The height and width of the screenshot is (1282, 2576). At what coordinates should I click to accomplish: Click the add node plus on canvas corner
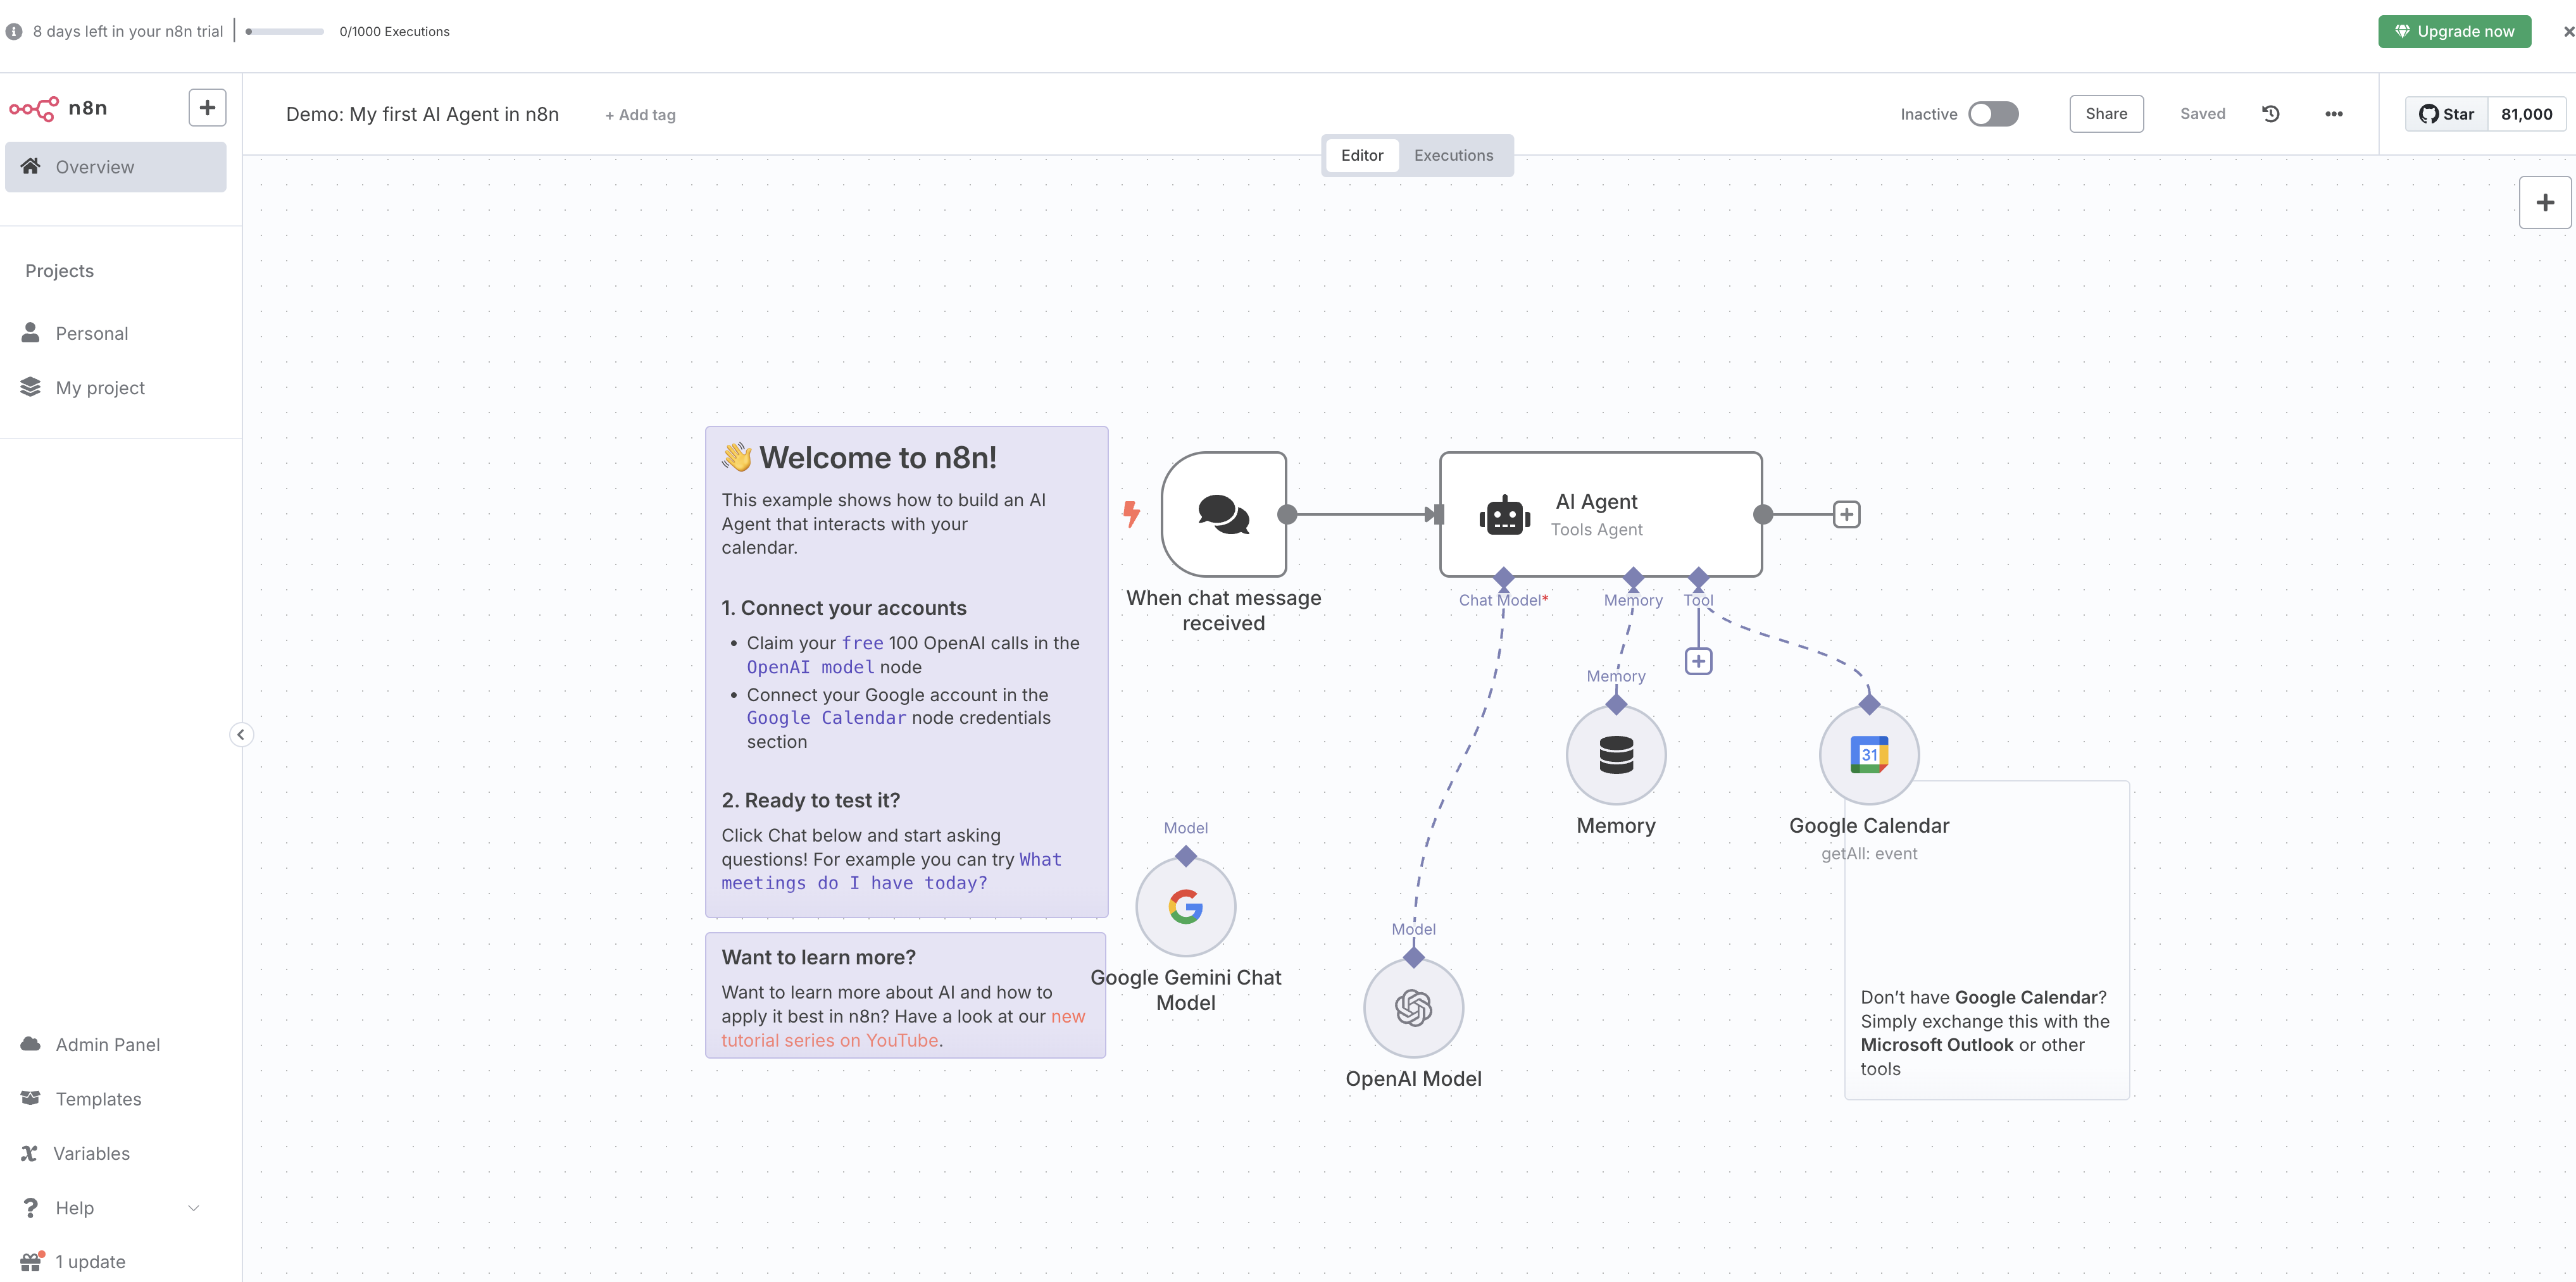[x=2544, y=203]
